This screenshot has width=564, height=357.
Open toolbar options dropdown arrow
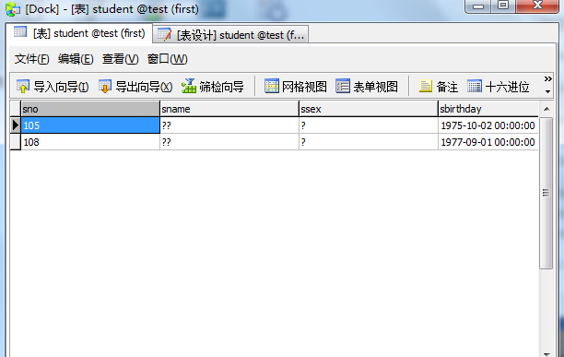point(547,91)
